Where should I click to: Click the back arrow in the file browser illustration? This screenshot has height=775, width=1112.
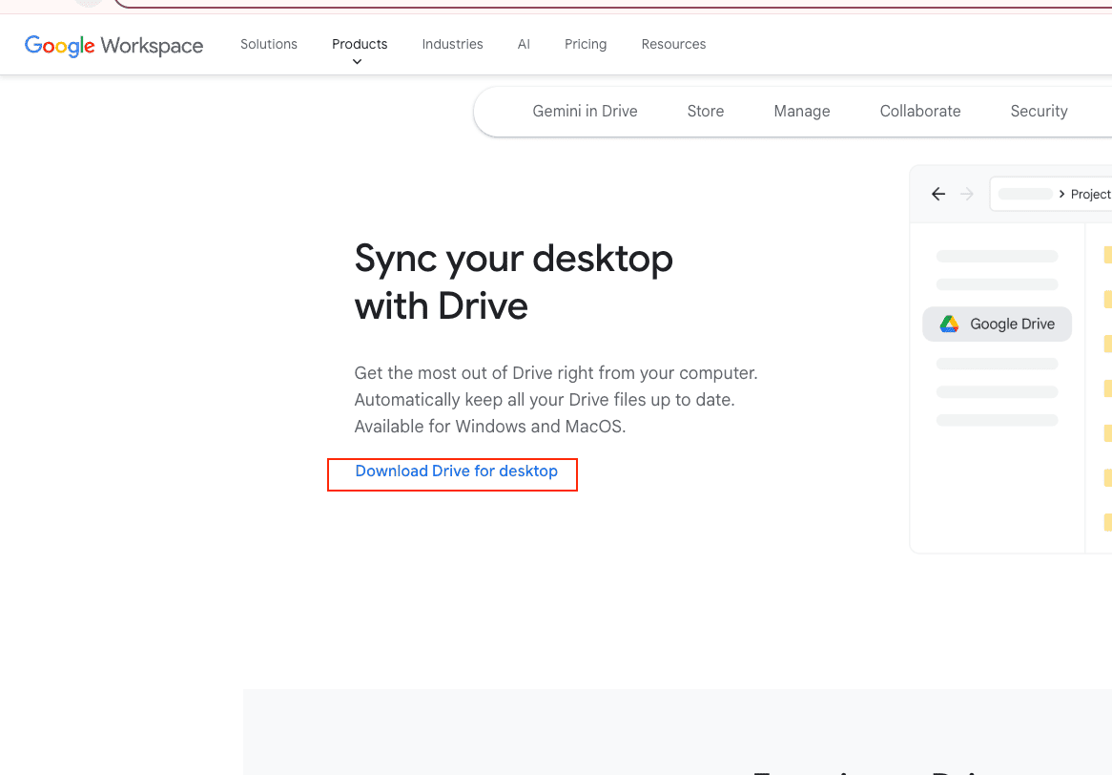coord(938,194)
